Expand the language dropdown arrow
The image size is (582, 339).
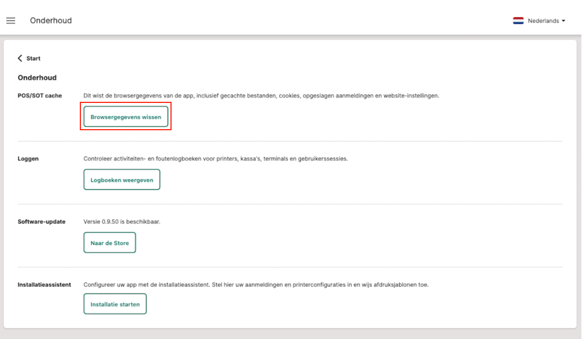pyautogui.click(x=564, y=20)
